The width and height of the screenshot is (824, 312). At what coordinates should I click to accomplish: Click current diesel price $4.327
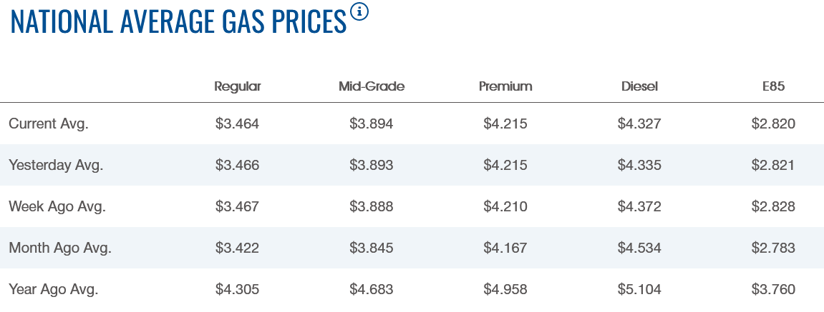click(639, 124)
